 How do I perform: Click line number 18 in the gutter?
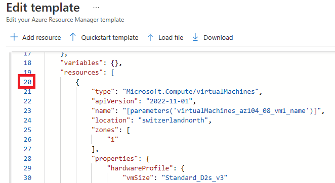27,63
